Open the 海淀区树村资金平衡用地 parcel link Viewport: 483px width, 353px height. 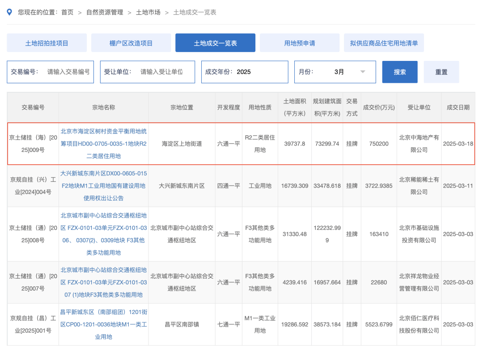click(103, 143)
